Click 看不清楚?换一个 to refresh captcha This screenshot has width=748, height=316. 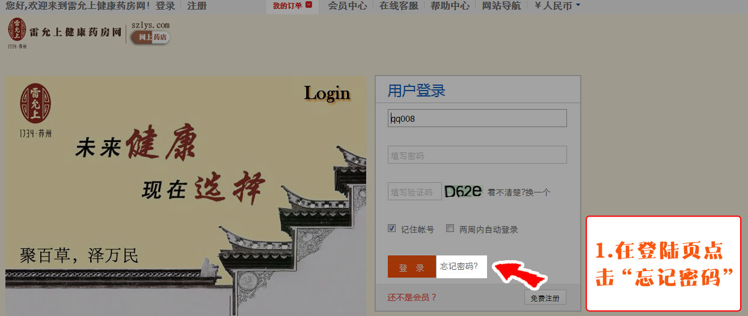(519, 192)
